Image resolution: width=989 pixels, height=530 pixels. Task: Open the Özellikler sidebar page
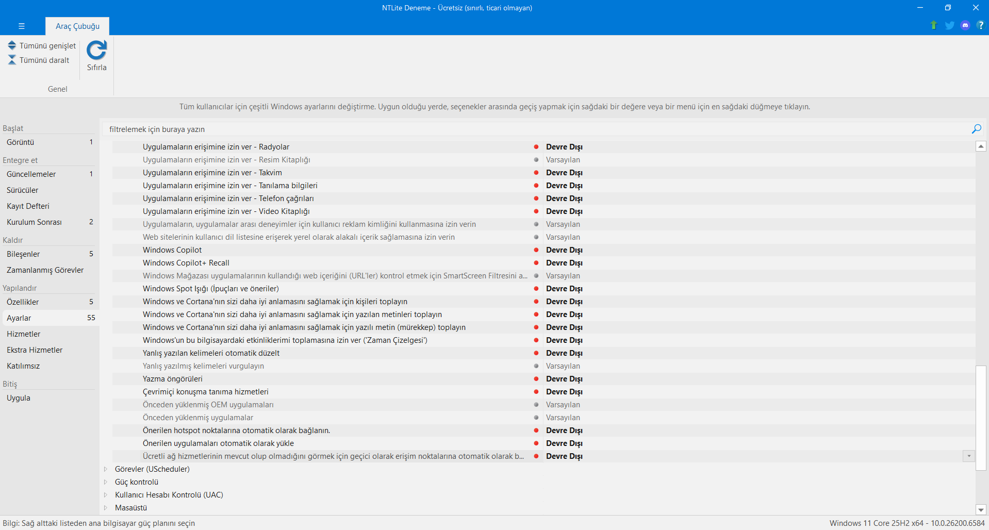50,302
